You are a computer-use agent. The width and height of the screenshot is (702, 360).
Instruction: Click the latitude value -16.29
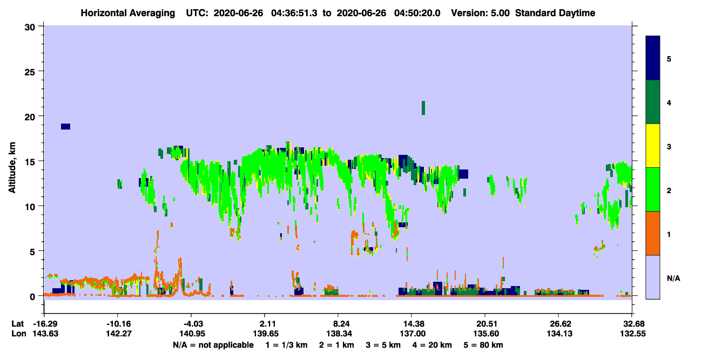pyautogui.click(x=45, y=324)
